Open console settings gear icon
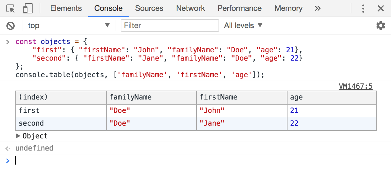The width and height of the screenshot is (391, 170). [x=380, y=26]
